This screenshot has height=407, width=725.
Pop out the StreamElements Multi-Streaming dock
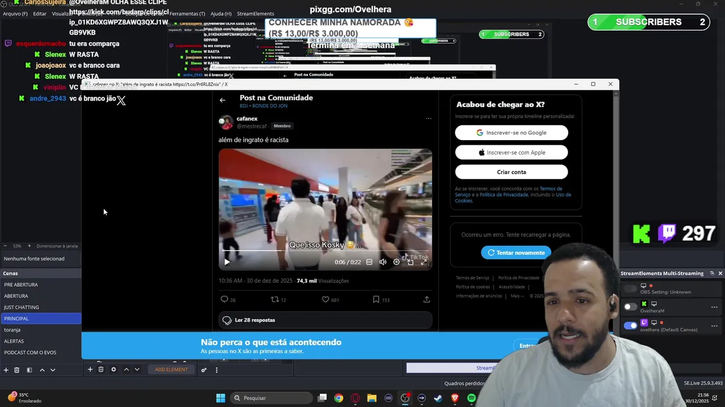[x=712, y=273]
